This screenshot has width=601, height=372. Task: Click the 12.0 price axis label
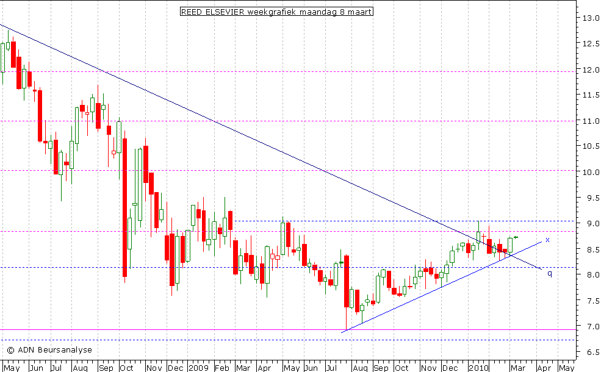590,70
